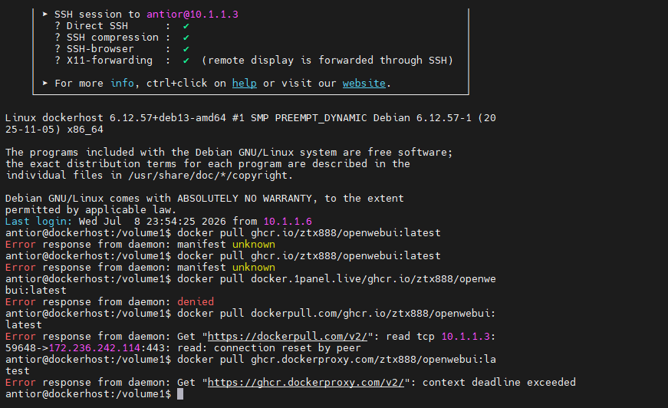Click the terminal cursor at the prompt
Screen dimensions: 668x408
[x=180, y=394]
